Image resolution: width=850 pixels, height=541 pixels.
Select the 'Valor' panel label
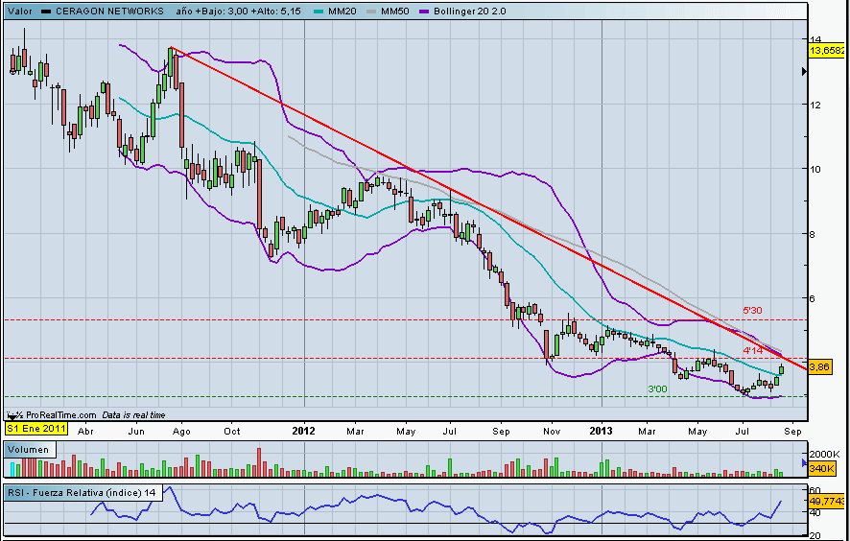(x=19, y=12)
